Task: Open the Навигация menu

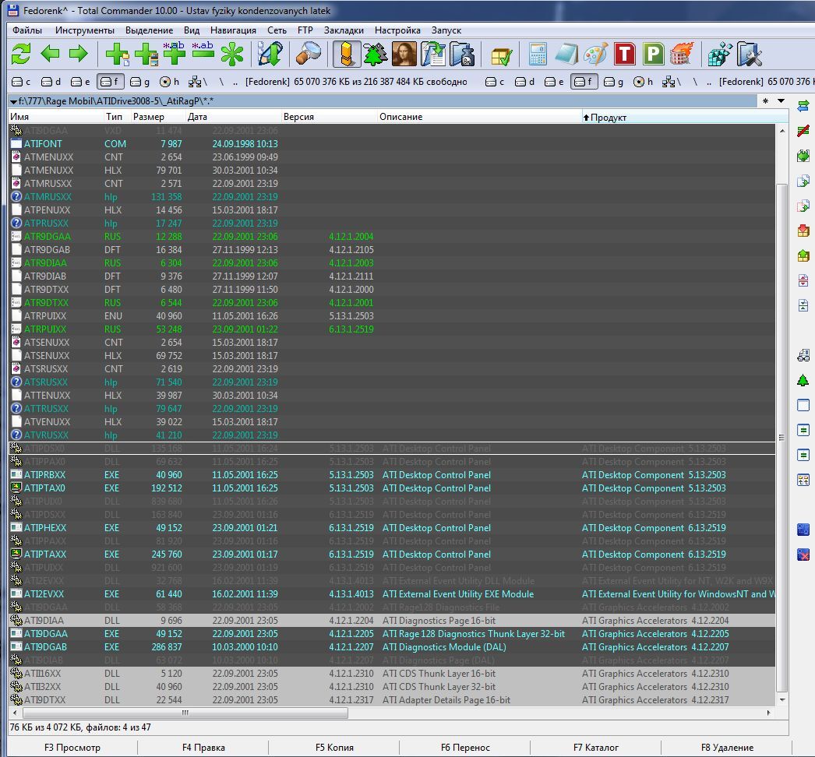Action: (233, 30)
